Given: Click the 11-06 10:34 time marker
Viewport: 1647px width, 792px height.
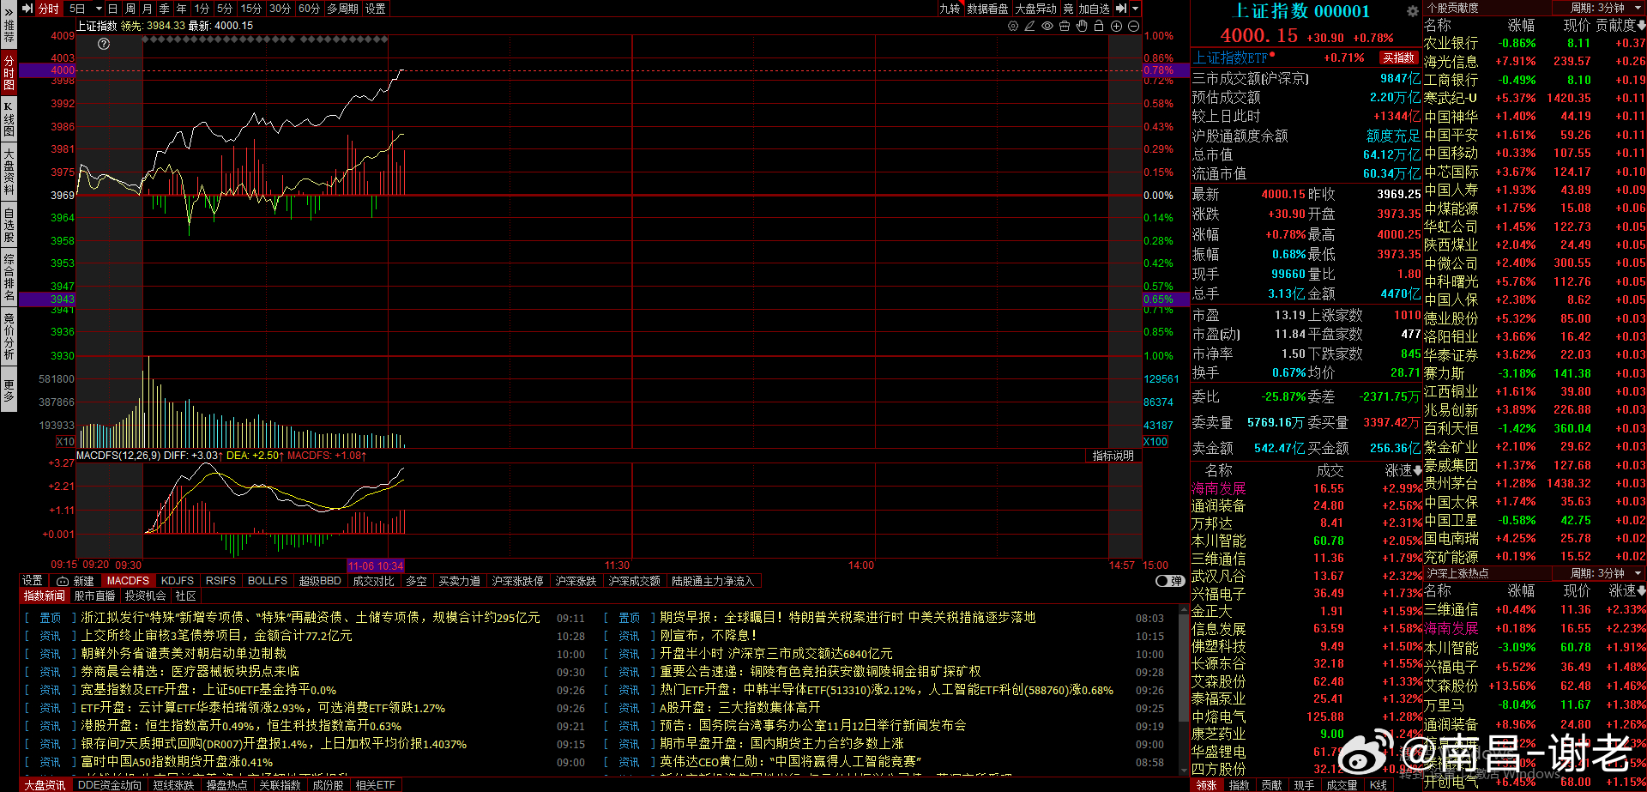Looking at the screenshot, I should 375,565.
